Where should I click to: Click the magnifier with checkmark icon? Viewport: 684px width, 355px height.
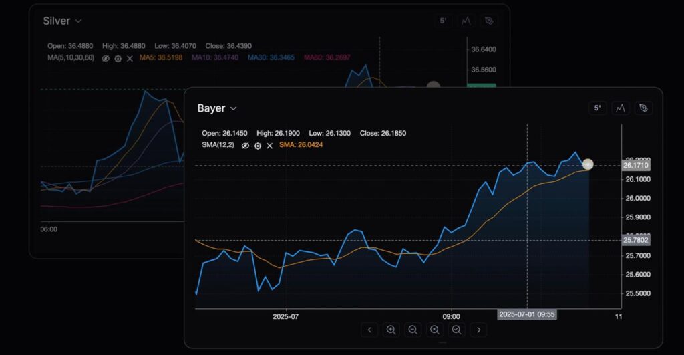(x=457, y=329)
